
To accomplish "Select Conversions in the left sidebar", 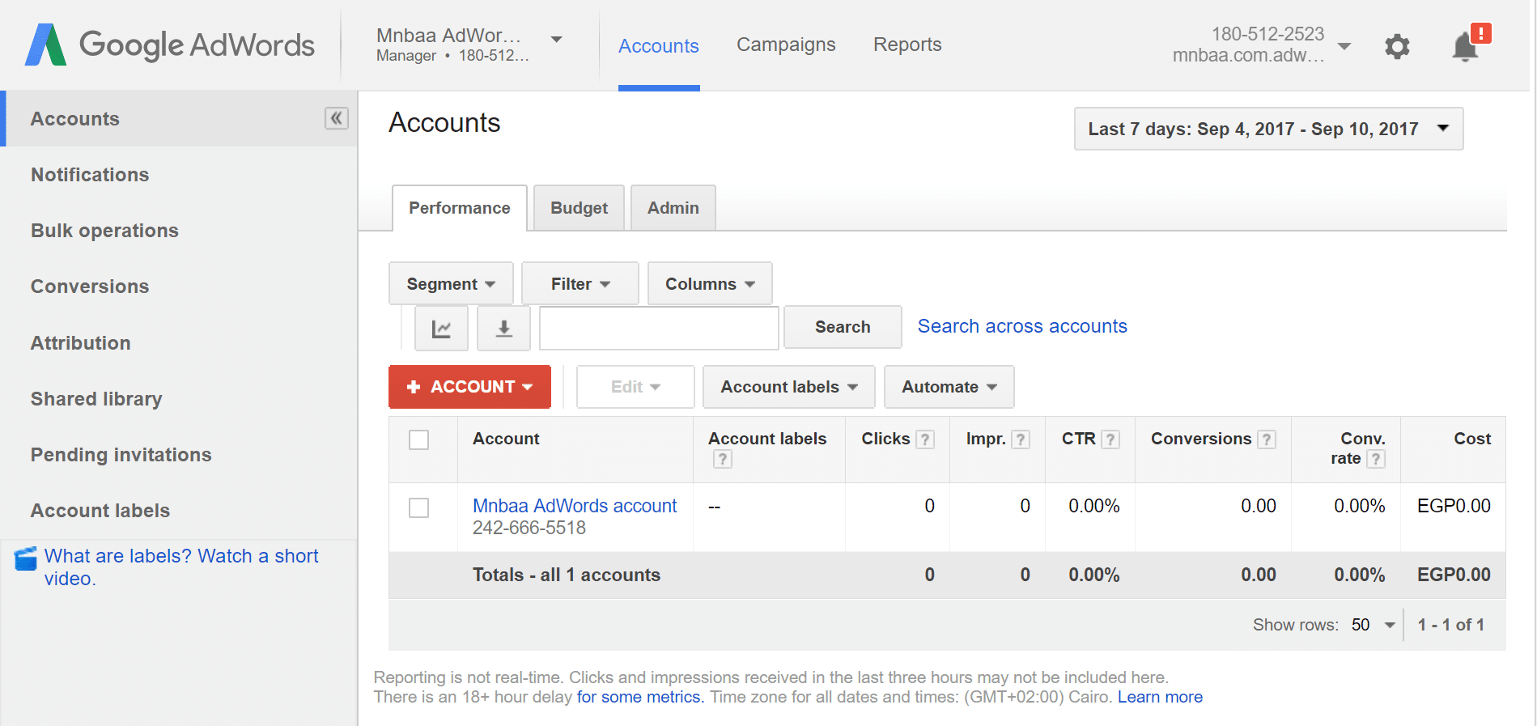I will point(90,287).
